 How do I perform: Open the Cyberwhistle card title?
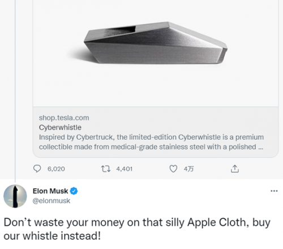pyautogui.click(x=60, y=127)
